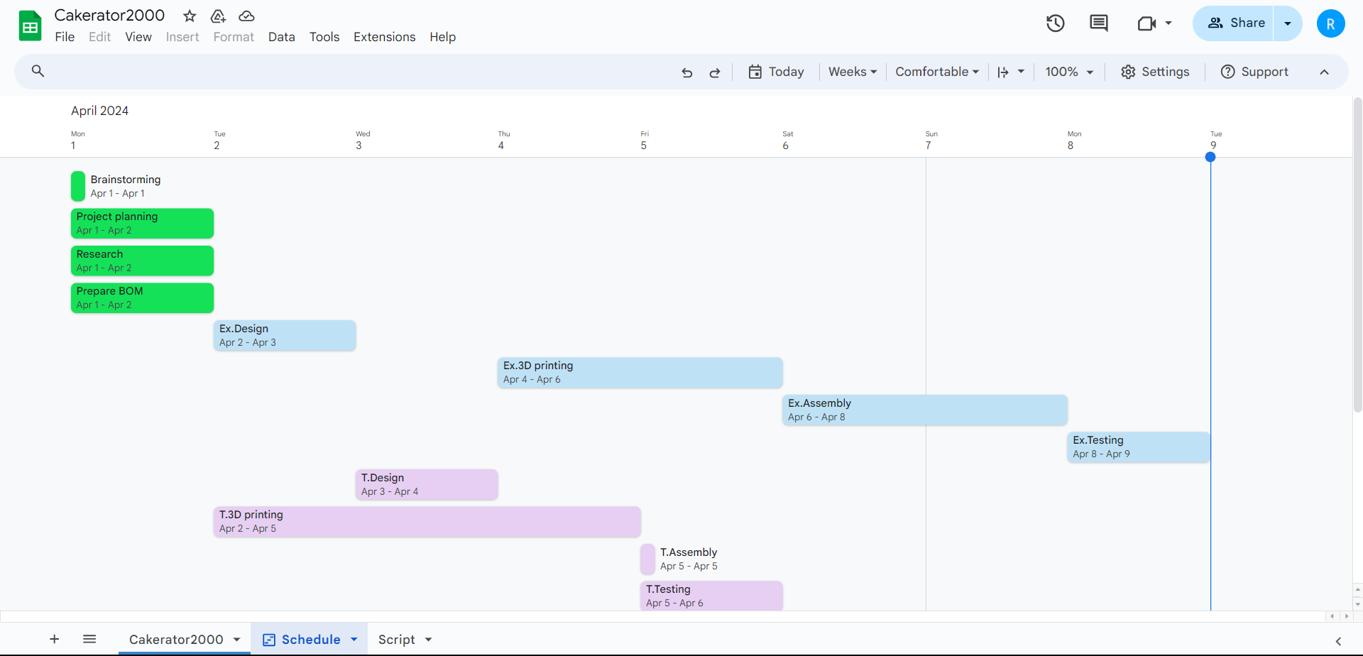The width and height of the screenshot is (1363, 656).
Task: Click the Apr 9 timeline marker dot
Action: coord(1210,157)
